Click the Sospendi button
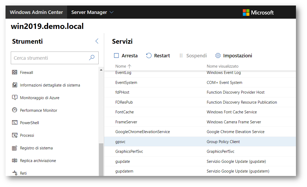 [x=193, y=55]
